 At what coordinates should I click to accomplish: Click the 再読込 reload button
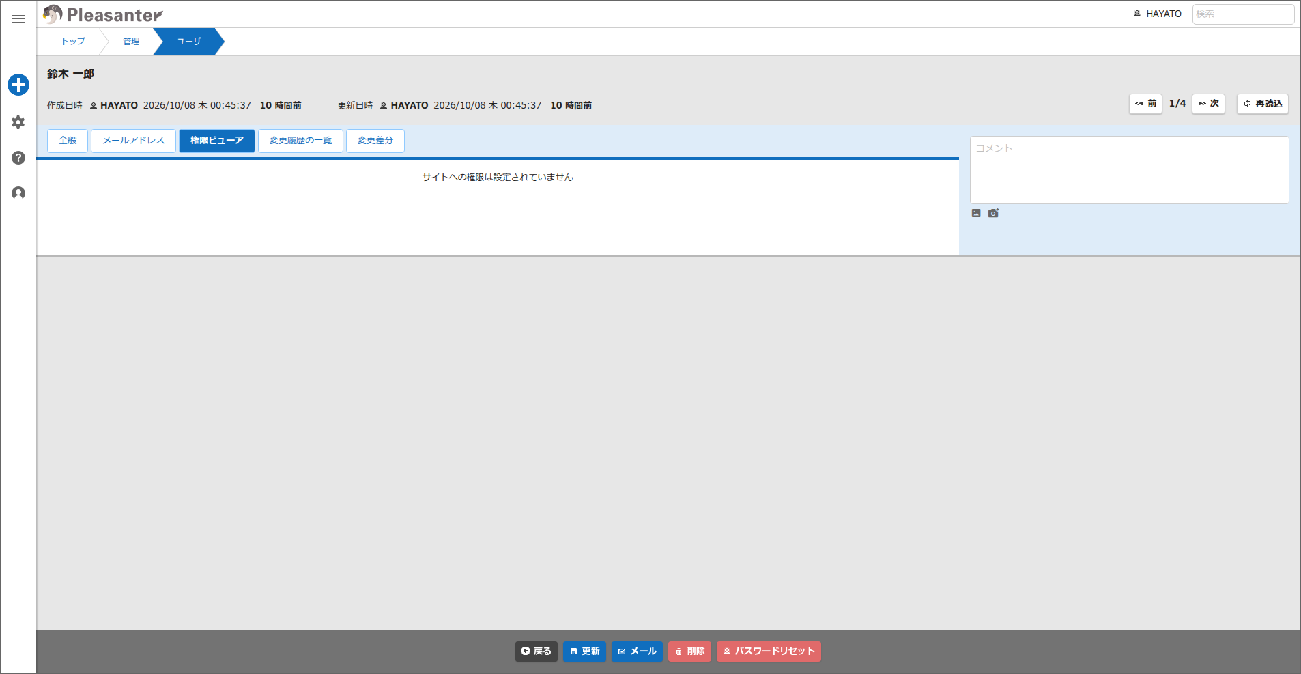point(1263,104)
